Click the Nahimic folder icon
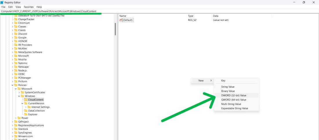Viewport: 319px width, 140px height. [x=16, y=63]
